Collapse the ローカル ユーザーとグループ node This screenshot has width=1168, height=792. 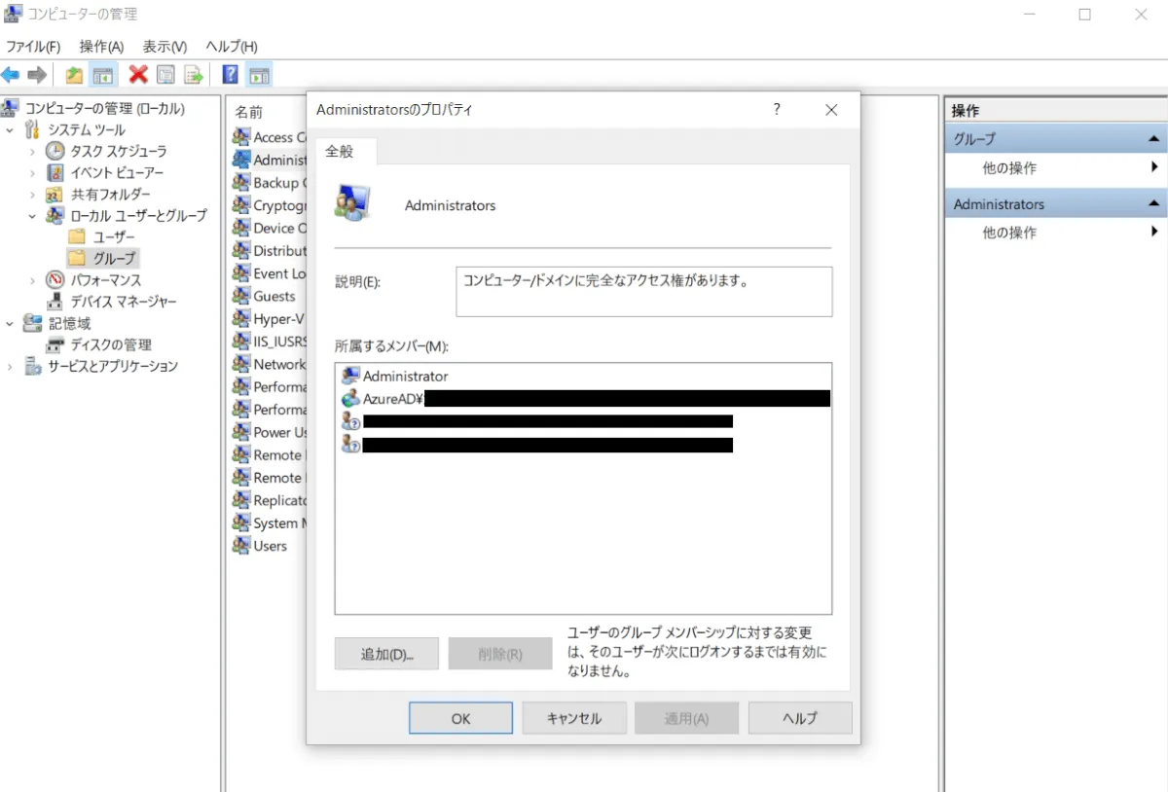32,216
